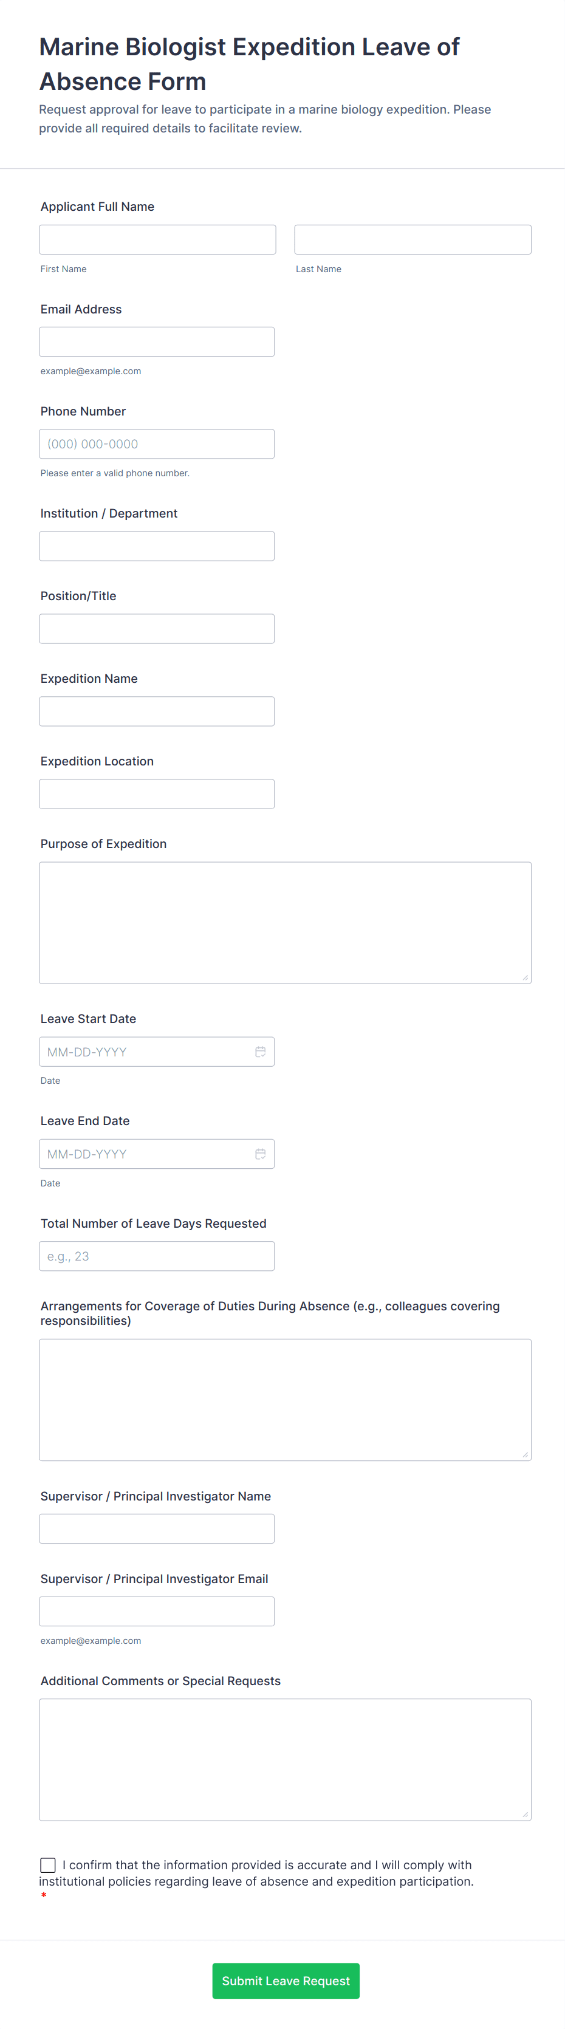
Task: Focus Total Number of Leave Days field
Action: click(157, 1256)
